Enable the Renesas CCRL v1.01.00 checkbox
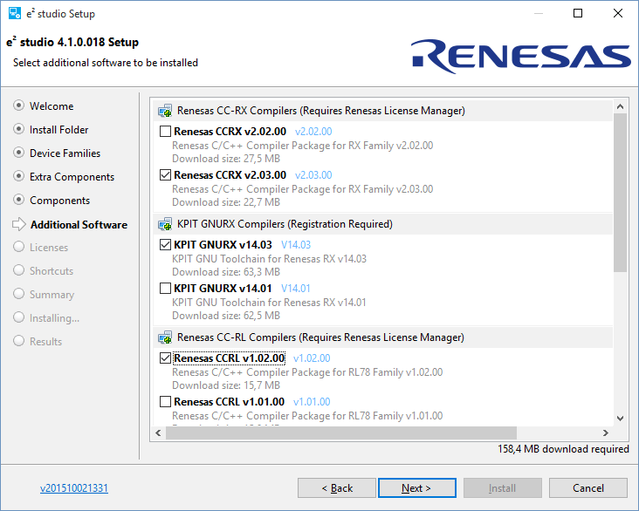The image size is (639, 511). [165, 402]
